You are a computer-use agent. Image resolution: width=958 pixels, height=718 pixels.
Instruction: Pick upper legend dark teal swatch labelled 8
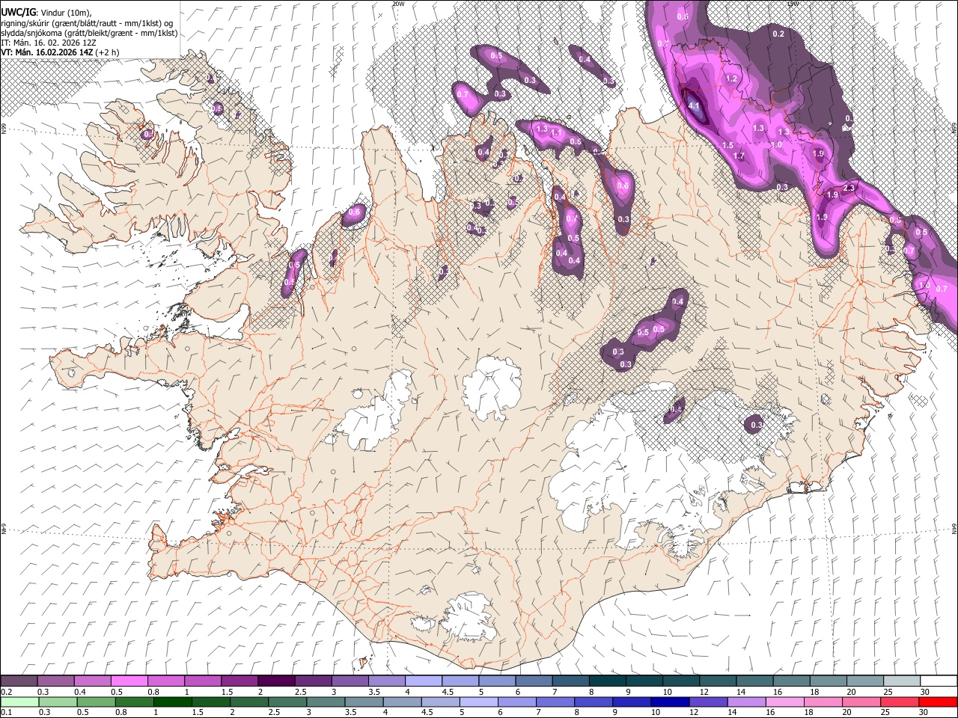coord(607,681)
